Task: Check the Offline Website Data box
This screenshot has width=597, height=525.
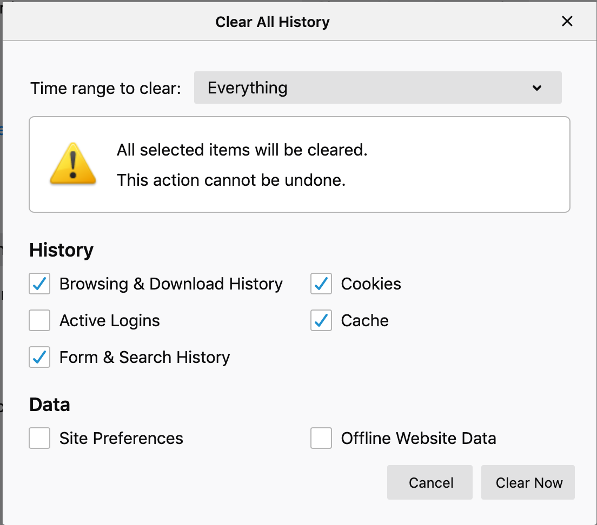Action: click(x=321, y=438)
